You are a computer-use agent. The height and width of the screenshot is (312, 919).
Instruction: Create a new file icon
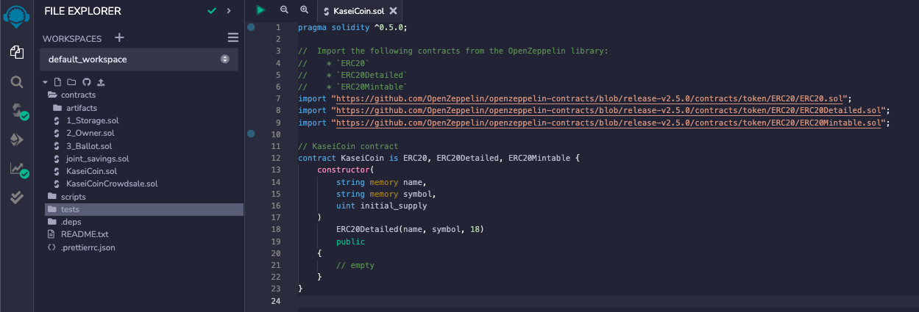pyautogui.click(x=58, y=81)
